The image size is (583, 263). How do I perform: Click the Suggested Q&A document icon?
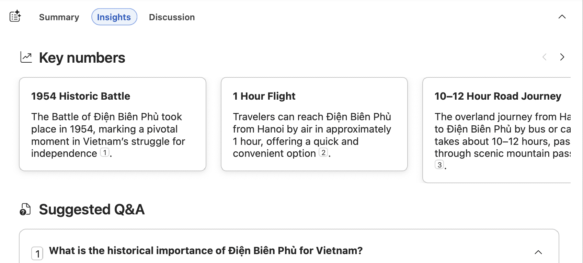click(x=25, y=209)
